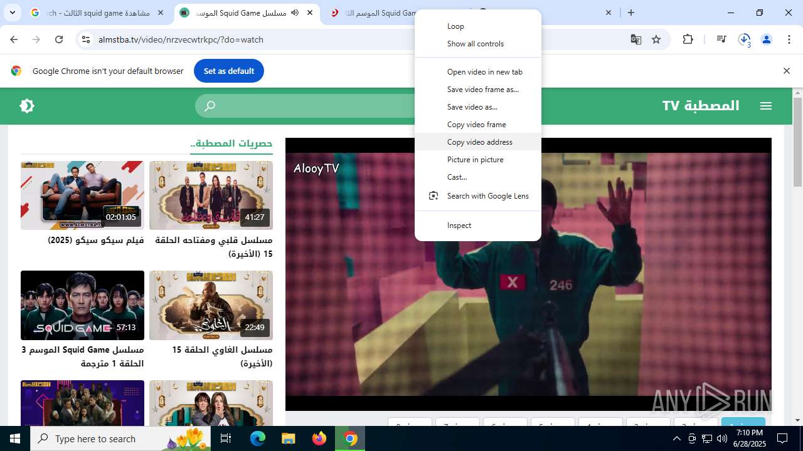
Task: Choose Inspect from context menu
Action: [x=478, y=225]
